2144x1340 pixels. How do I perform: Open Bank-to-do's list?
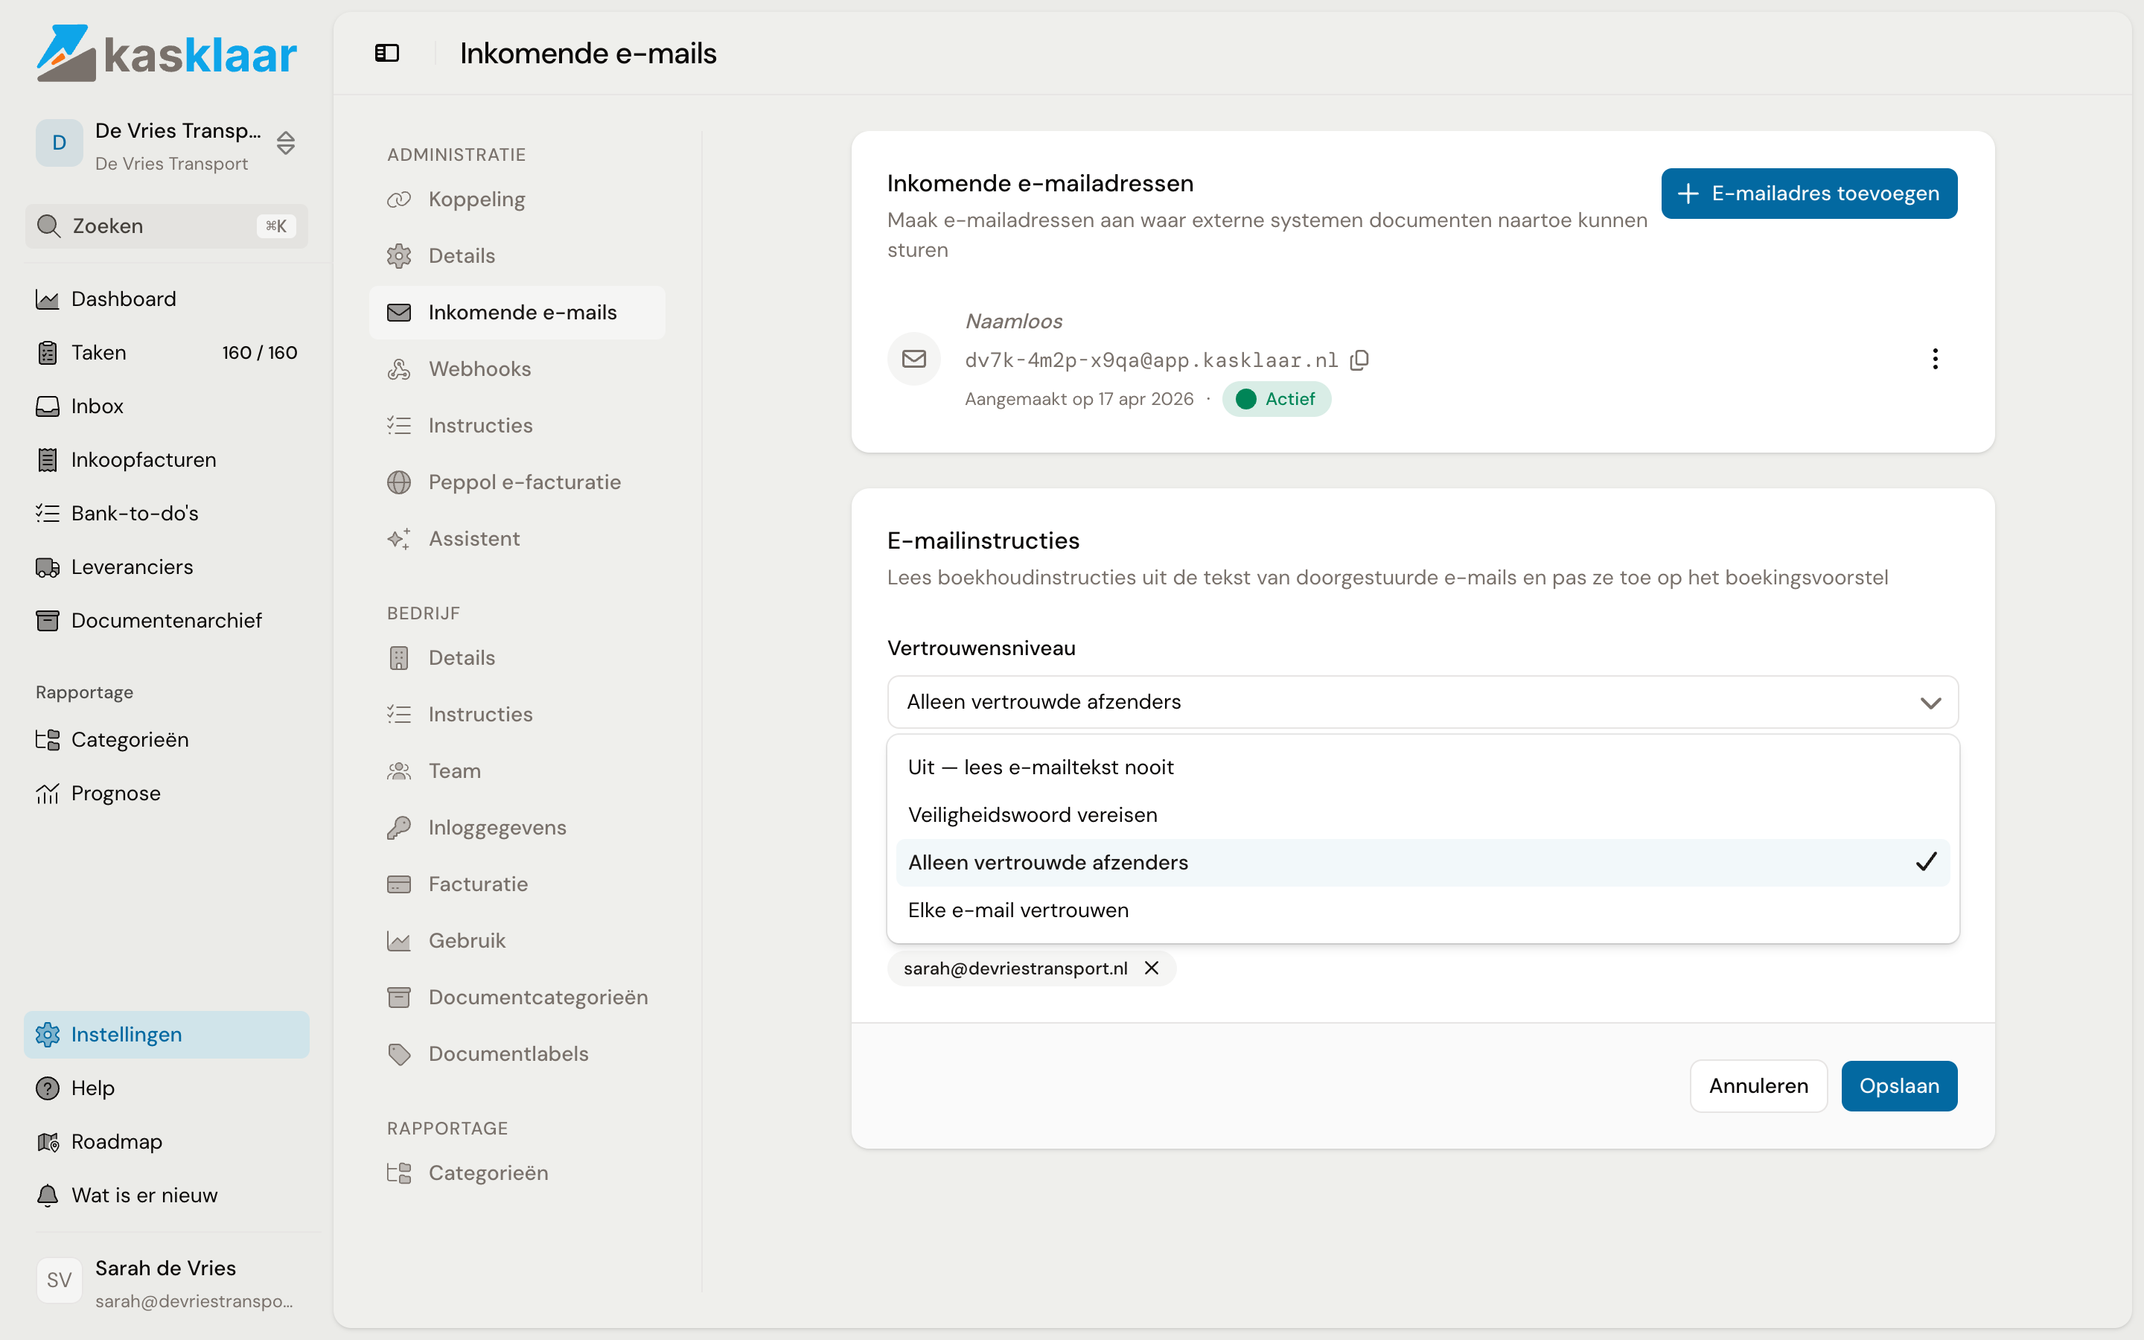tap(167, 513)
